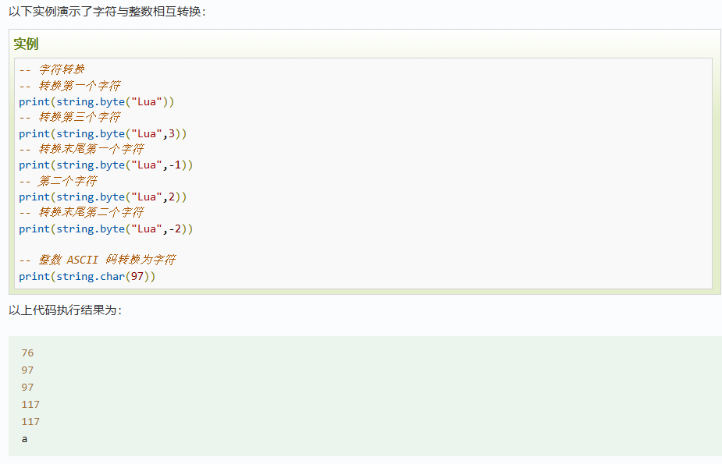Click the line string.byte("Lua",2)

(x=103, y=197)
